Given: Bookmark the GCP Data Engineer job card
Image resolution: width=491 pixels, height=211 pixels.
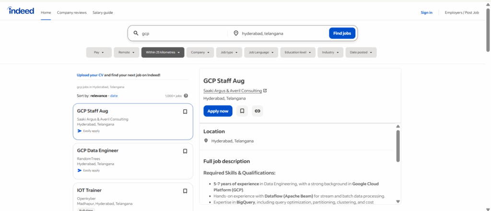Looking at the screenshot, I should click(185, 151).
